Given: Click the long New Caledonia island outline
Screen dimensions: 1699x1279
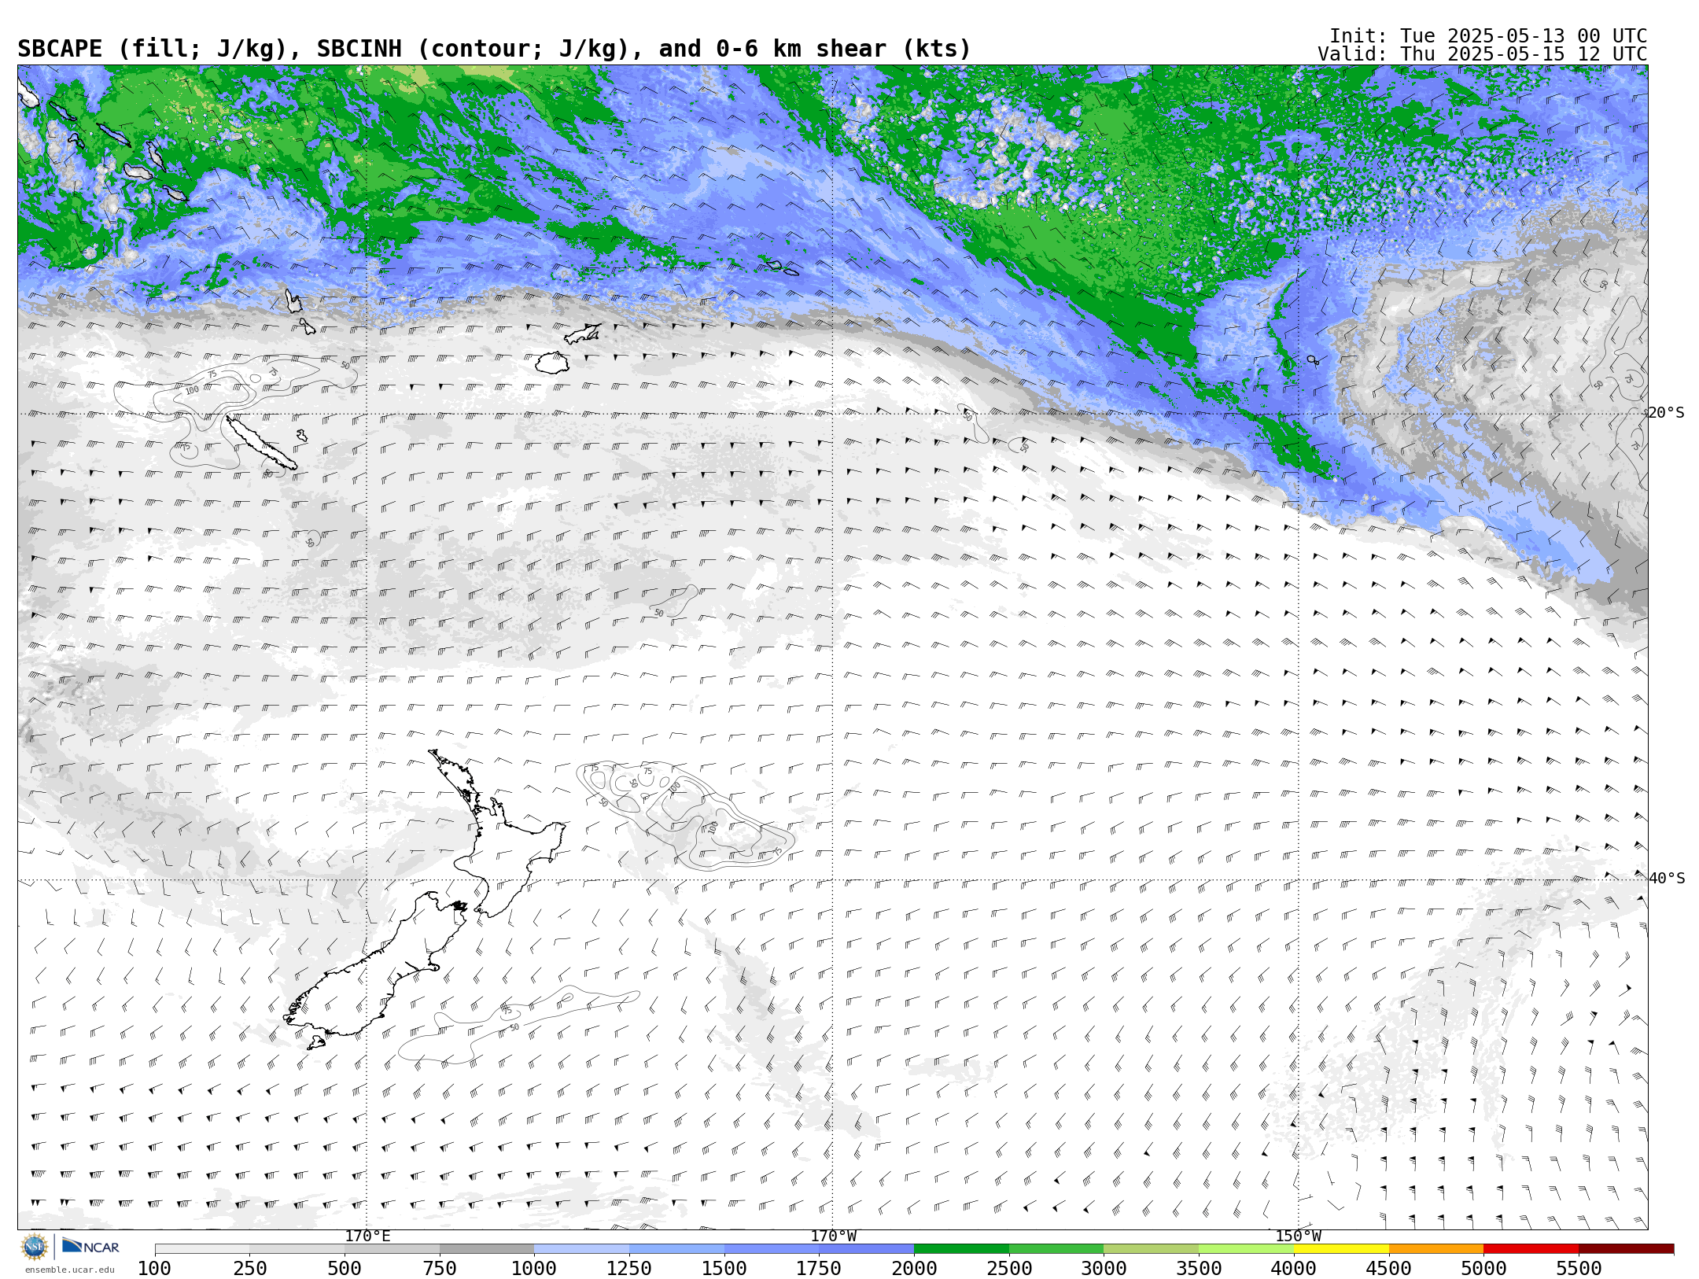Looking at the screenshot, I should [261, 443].
